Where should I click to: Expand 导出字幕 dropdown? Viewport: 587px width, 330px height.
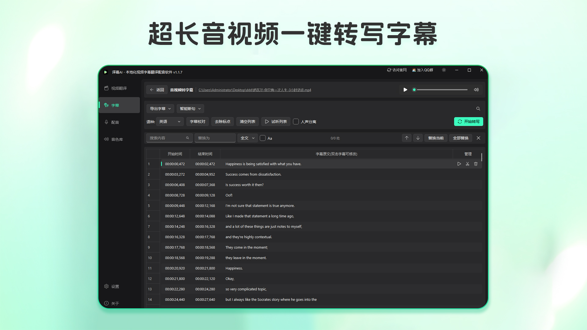pyautogui.click(x=160, y=109)
